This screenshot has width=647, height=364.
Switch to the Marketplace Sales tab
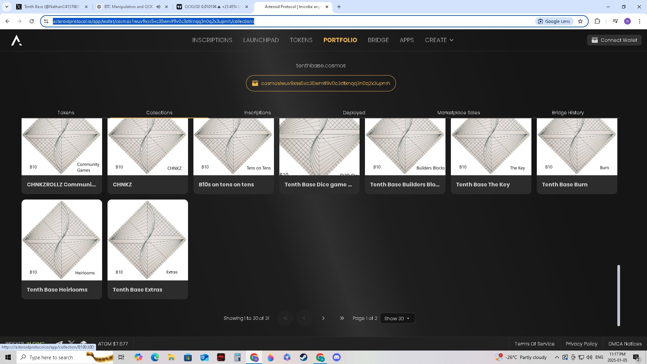pos(458,113)
